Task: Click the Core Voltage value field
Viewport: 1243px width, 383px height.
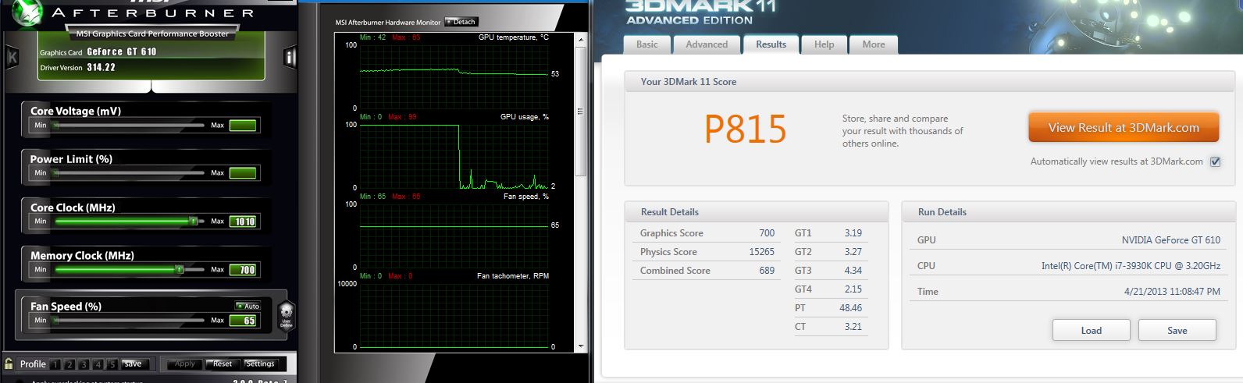Action: pos(243,126)
